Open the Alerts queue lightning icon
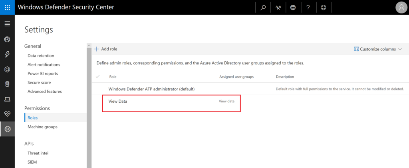The height and width of the screenshot is (168, 409). point(7,55)
